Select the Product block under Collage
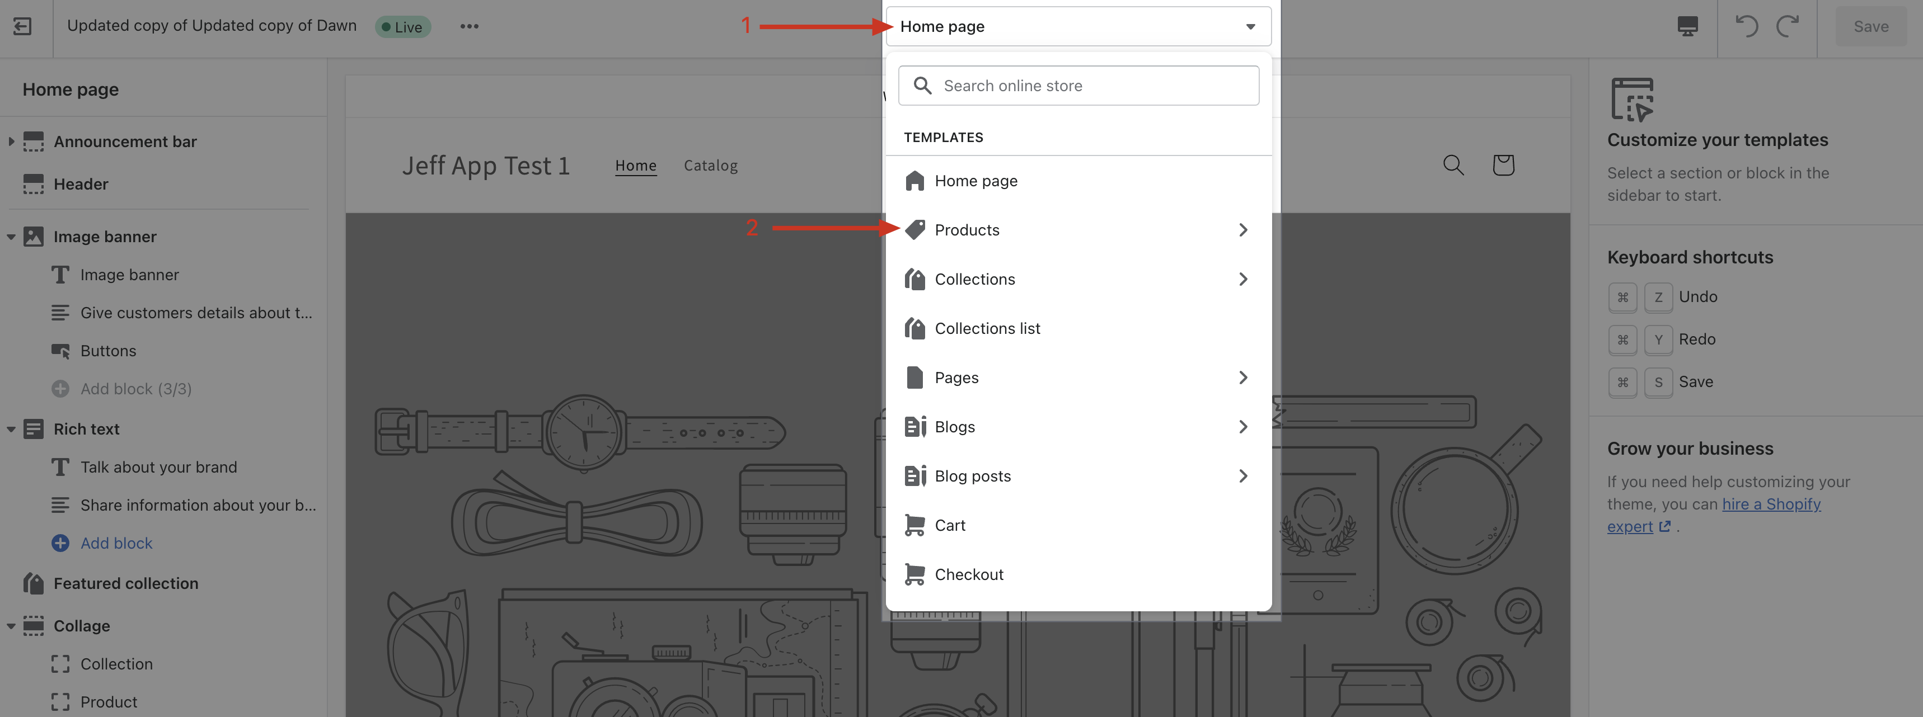Viewport: 1923px width, 717px height. 109,702
